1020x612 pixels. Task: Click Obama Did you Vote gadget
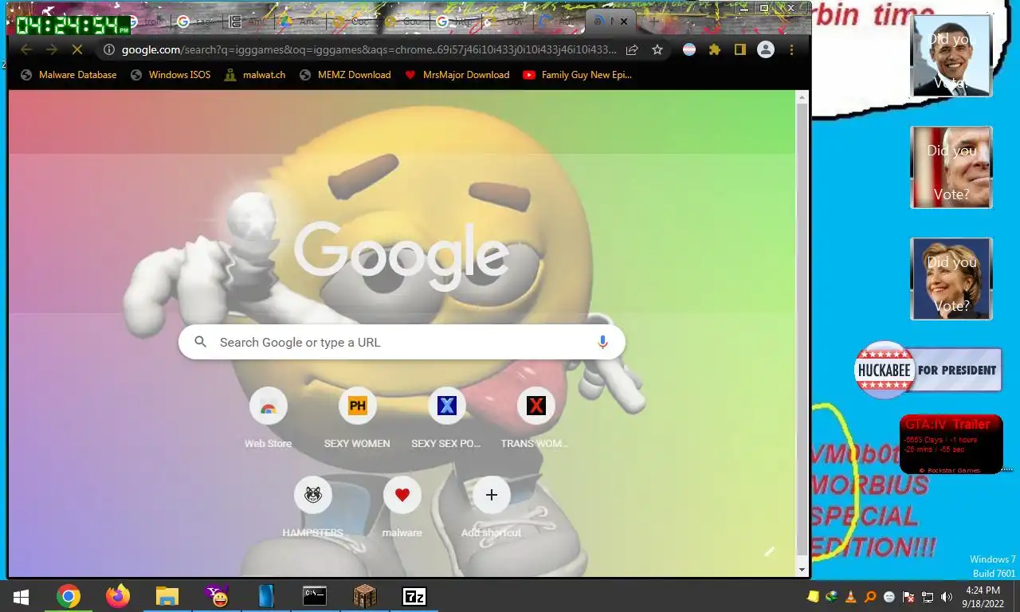[951, 56]
